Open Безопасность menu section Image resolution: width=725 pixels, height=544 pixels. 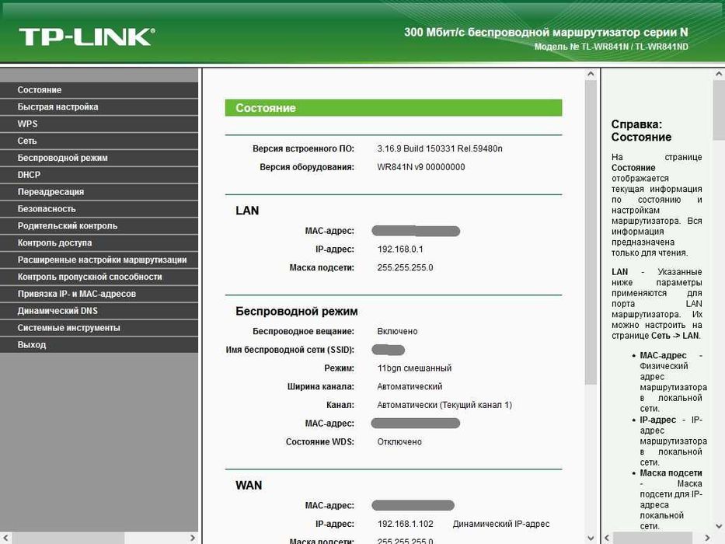pos(99,208)
